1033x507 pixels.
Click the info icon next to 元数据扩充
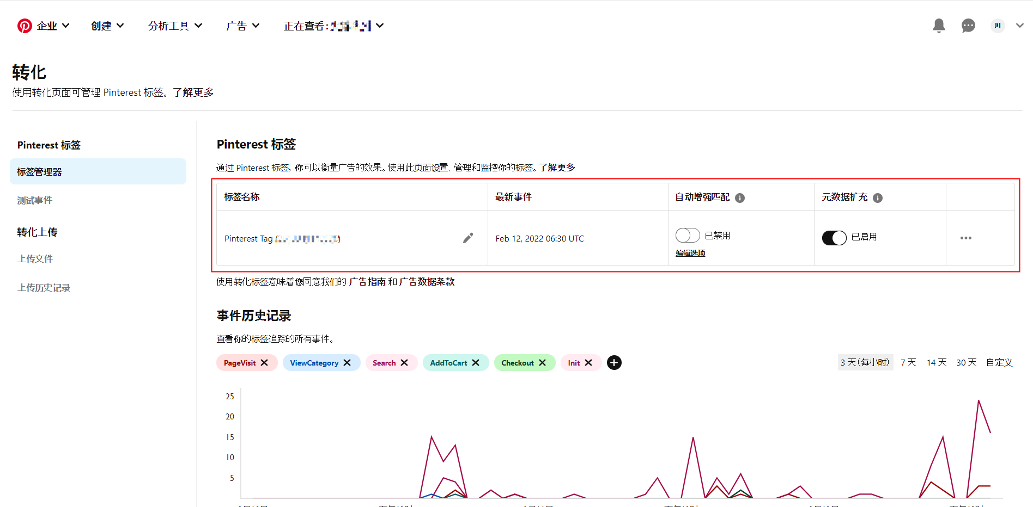[878, 198]
